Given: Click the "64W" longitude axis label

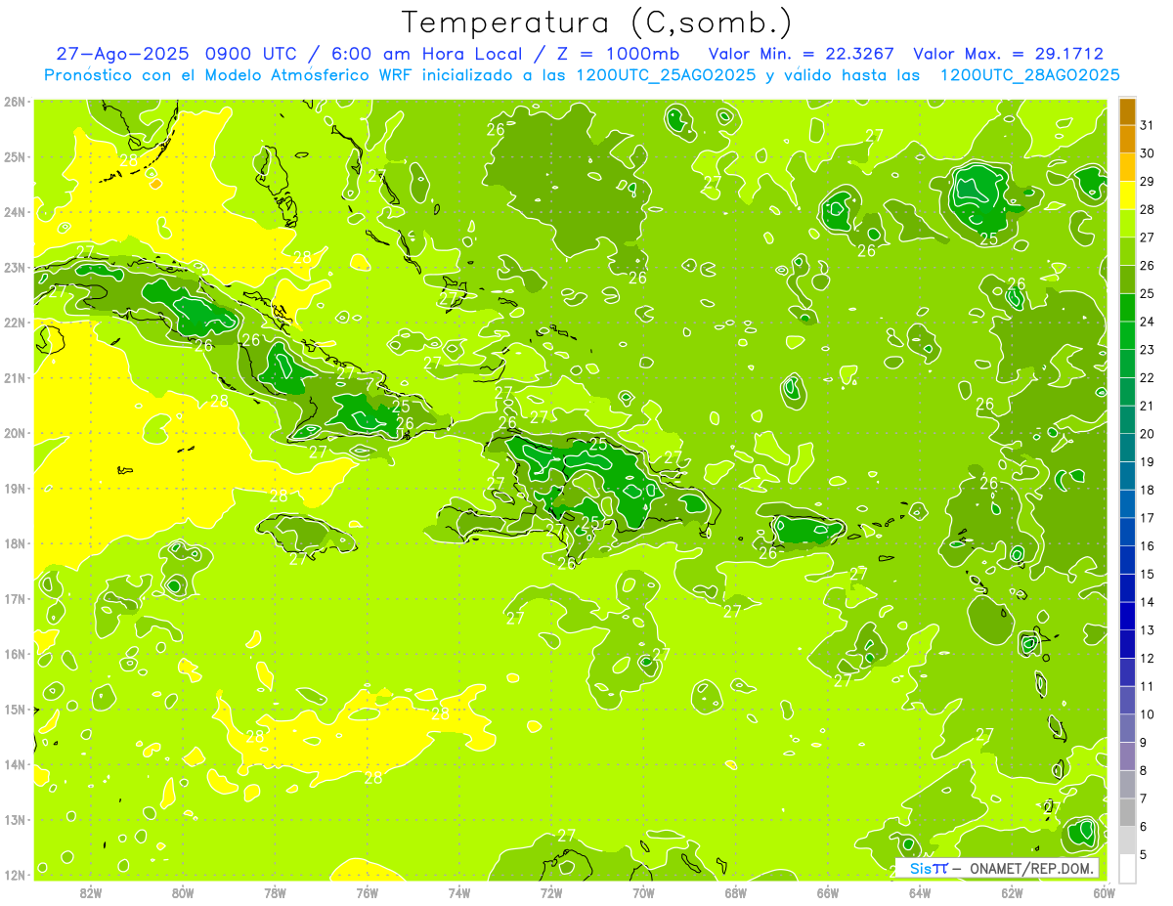Looking at the screenshot, I should (x=920, y=891).
